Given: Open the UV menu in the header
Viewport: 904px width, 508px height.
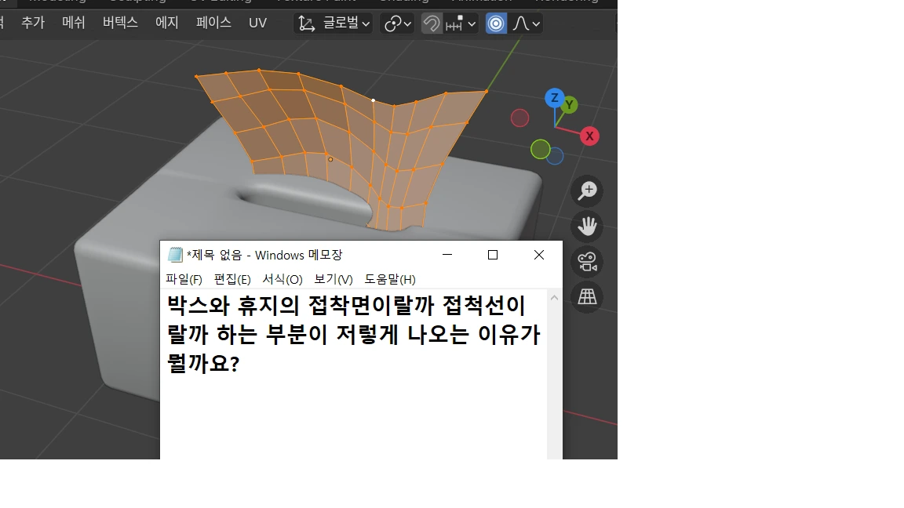Looking at the screenshot, I should pyautogui.click(x=257, y=23).
